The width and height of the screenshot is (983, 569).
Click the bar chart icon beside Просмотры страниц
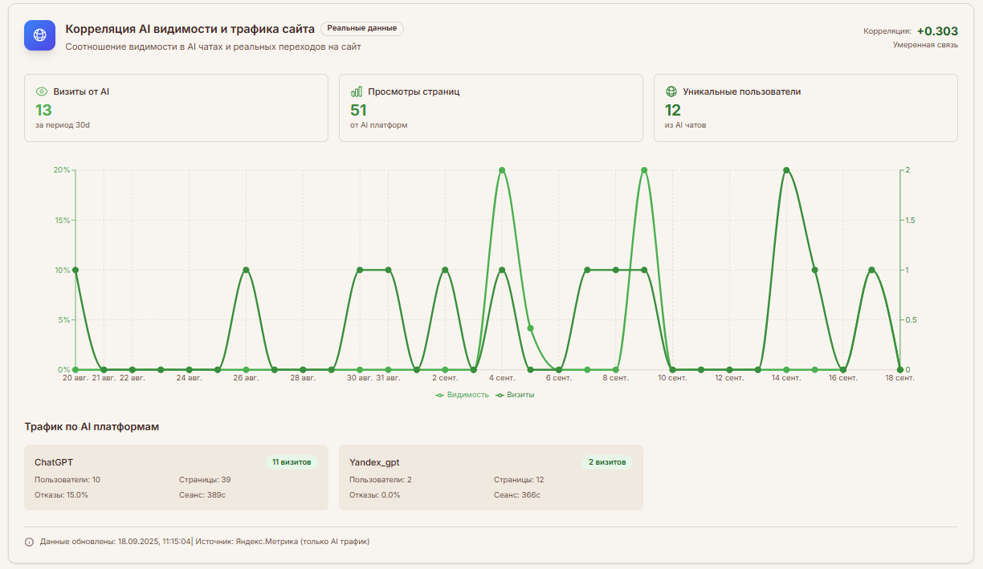pyautogui.click(x=357, y=91)
